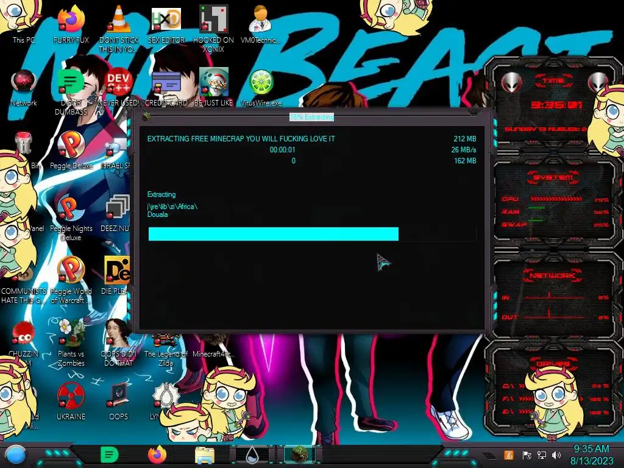The width and height of the screenshot is (624, 468).
Task: Click the NETWORK gadget header
Action: point(553,275)
